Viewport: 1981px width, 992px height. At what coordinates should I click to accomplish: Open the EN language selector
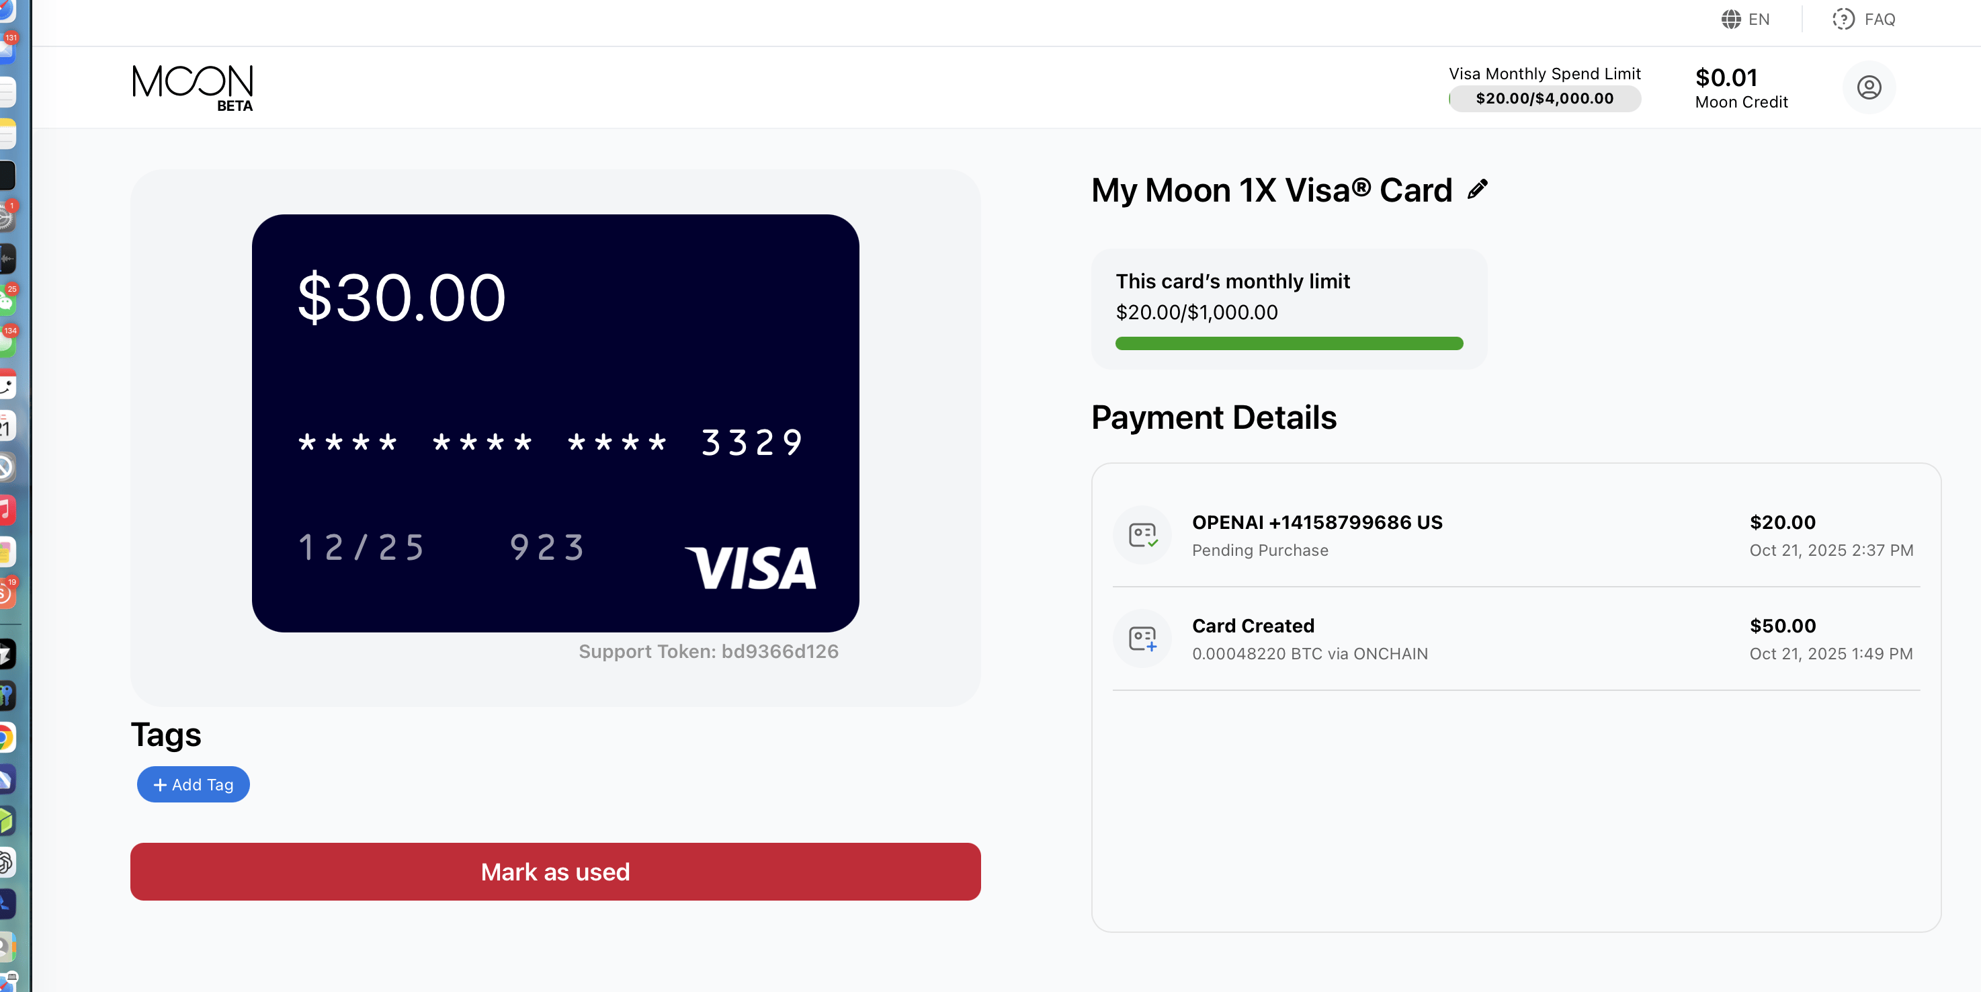tap(1758, 19)
